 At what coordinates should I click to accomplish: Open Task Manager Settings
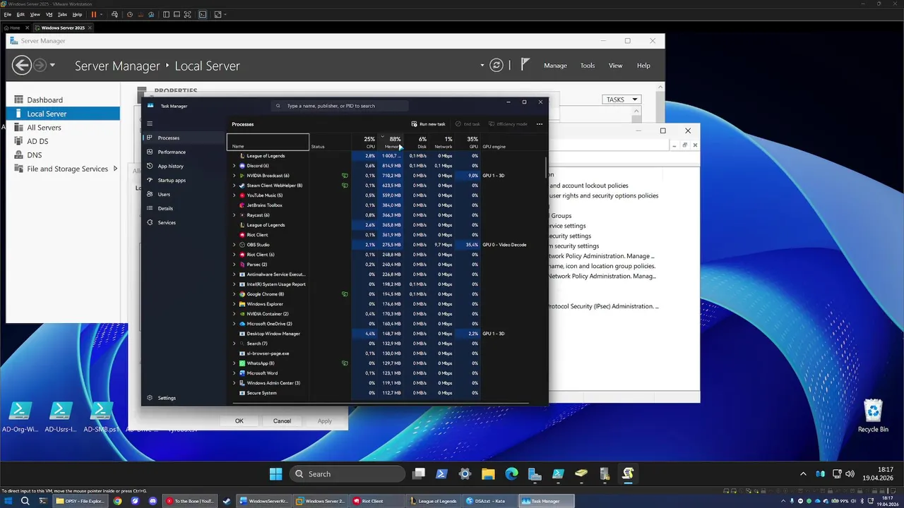click(x=184, y=398)
